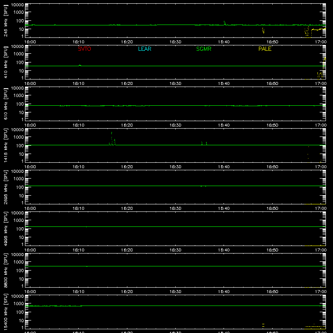Click the 17:00 tick label under the 4995 MHz panel
333x333 pixels.
pos(321,250)
